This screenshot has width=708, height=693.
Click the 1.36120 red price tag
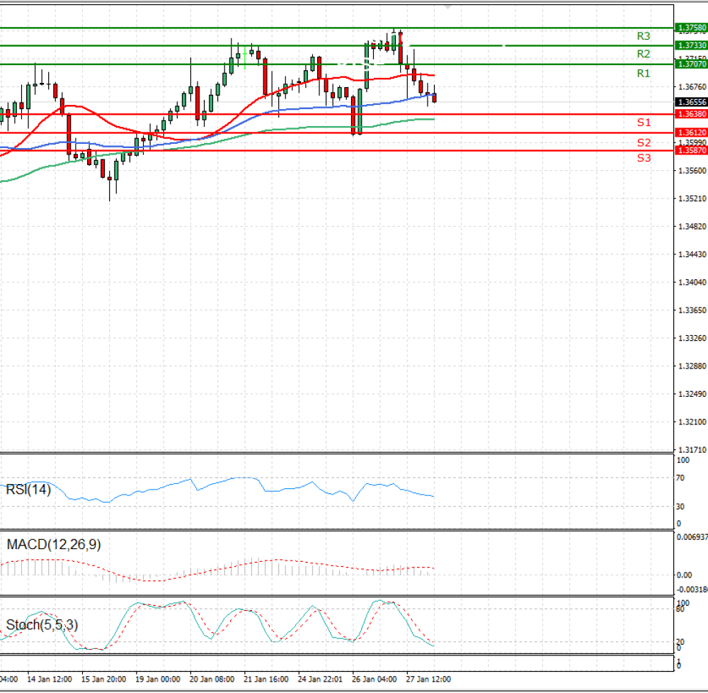pos(691,133)
